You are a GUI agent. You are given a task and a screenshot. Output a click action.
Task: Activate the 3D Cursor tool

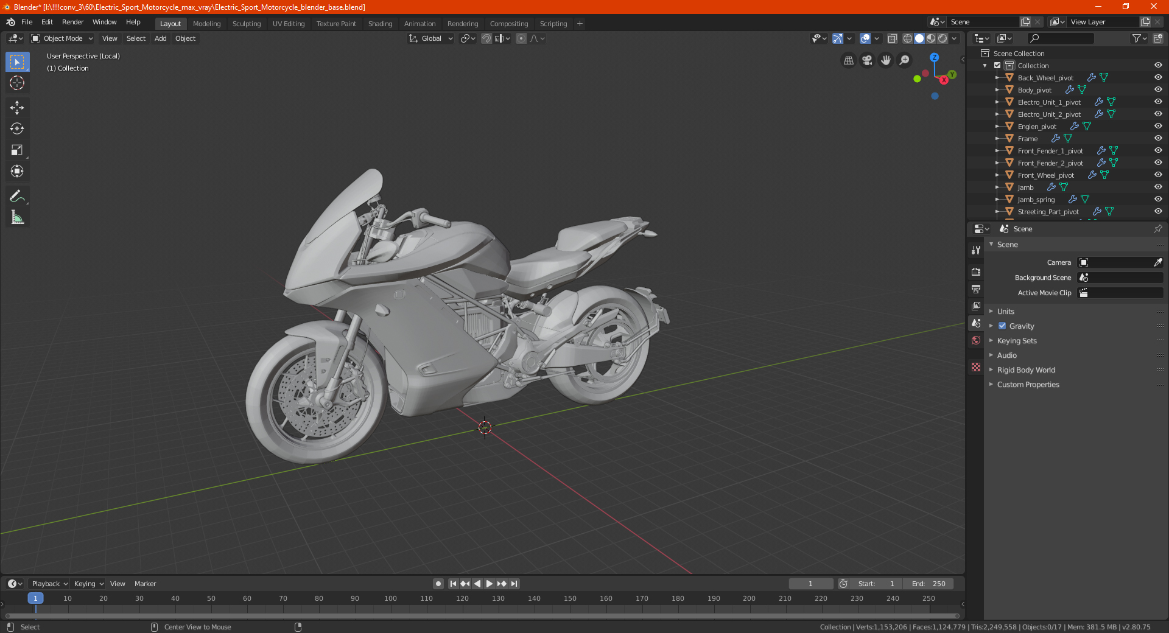(x=17, y=83)
